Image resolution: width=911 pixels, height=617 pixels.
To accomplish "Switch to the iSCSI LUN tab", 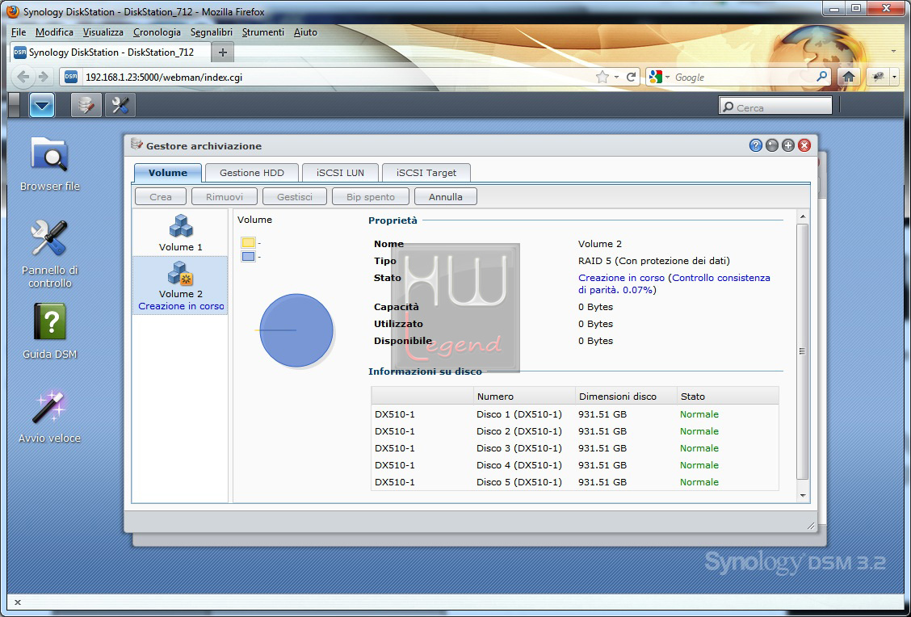I will point(341,173).
